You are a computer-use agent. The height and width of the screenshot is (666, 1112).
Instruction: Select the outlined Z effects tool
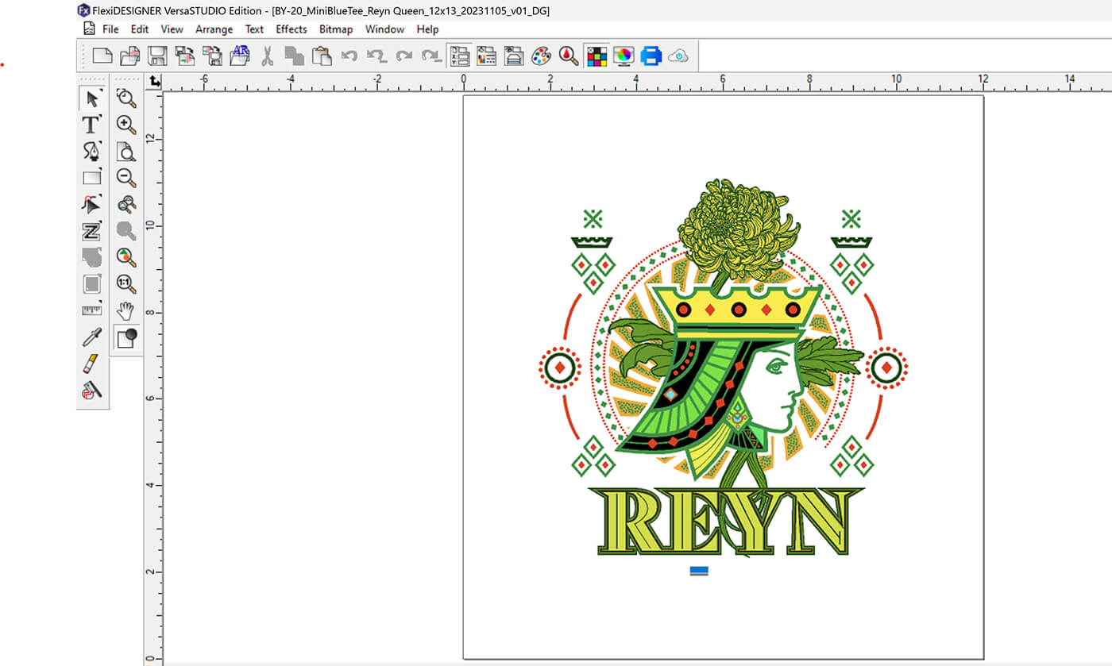pyautogui.click(x=92, y=231)
